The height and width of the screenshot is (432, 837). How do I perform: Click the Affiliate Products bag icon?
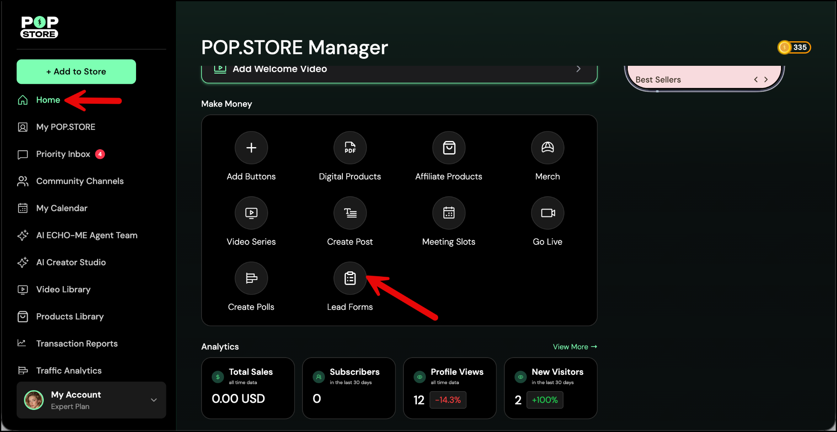[x=449, y=148]
